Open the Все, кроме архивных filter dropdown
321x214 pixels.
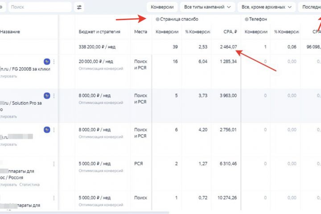267,7
